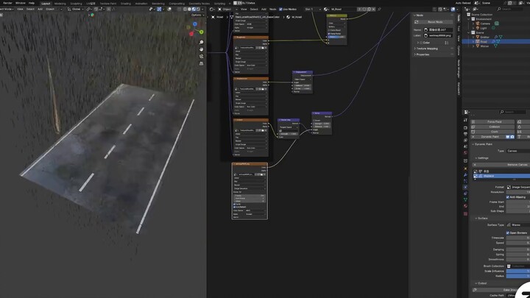Image resolution: width=530 pixels, height=298 pixels.
Task: Open the Window menu
Action: pyautogui.click(x=20, y=3)
